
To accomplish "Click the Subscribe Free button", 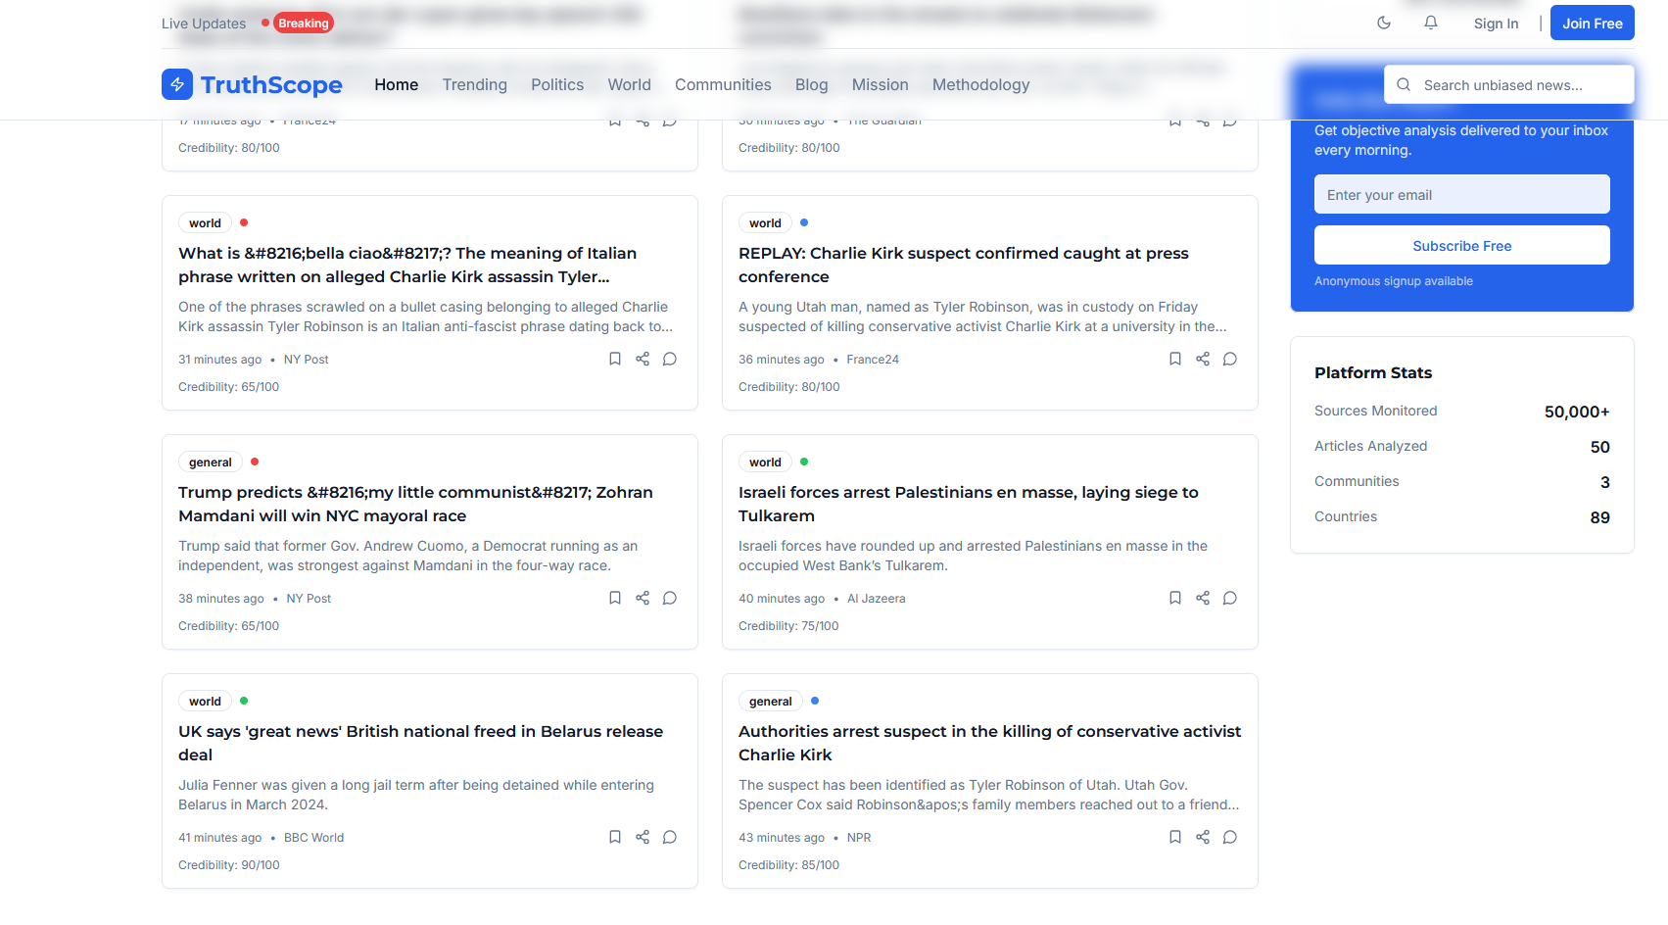I will tap(1462, 245).
